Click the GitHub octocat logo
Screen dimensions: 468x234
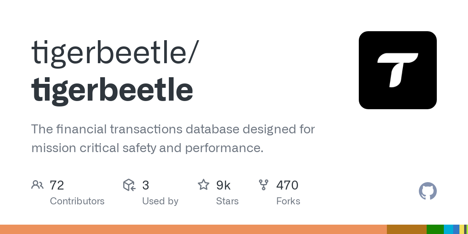pos(427,191)
